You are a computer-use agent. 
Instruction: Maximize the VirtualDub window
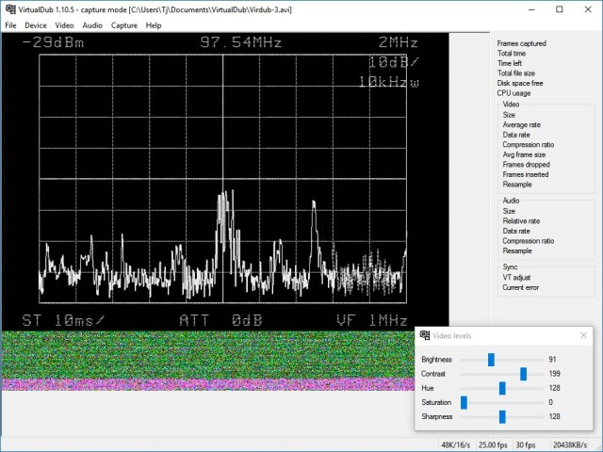click(x=559, y=9)
